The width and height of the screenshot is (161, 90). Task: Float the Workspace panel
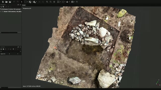coord(18,5)
